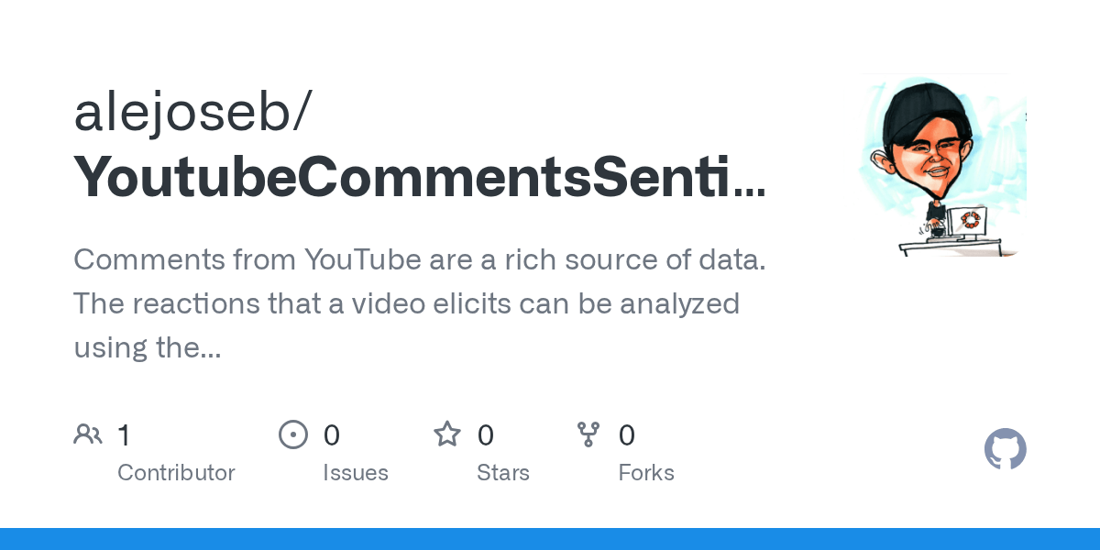1100x550 pixels.
Task: Click the contributors people icon
Action: [x=88, y=434]
